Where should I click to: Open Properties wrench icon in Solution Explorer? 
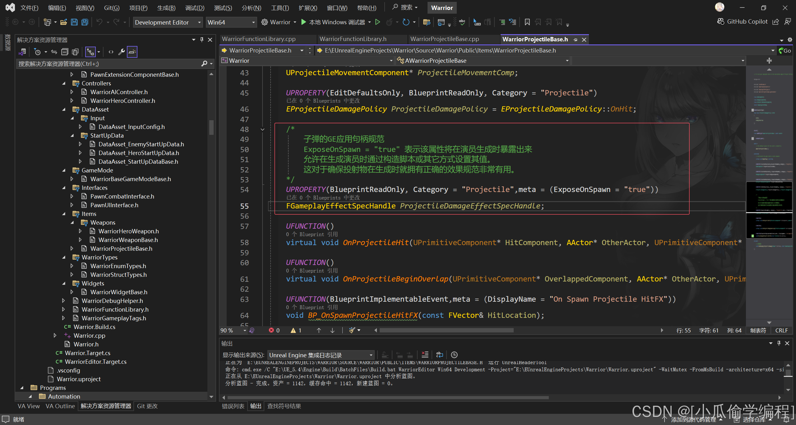tap(121, 52)
